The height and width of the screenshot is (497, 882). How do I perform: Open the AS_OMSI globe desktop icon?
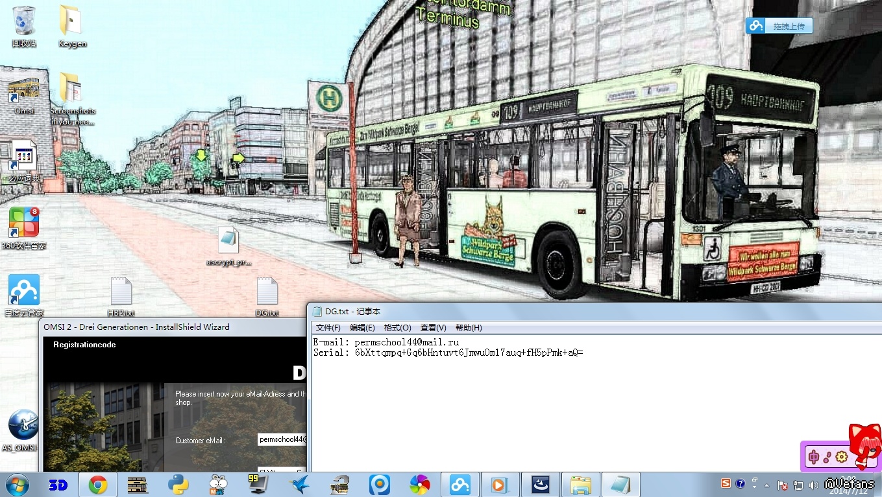click(x=23, y=426)
